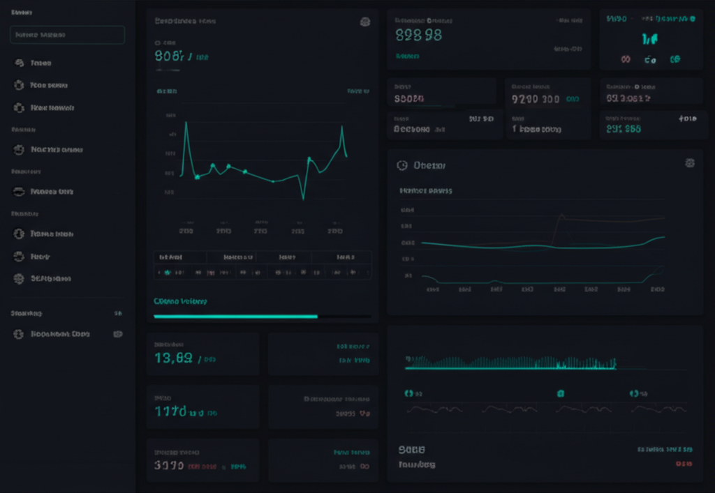Select the bottom-most sidebar item icon

[19, 334]
